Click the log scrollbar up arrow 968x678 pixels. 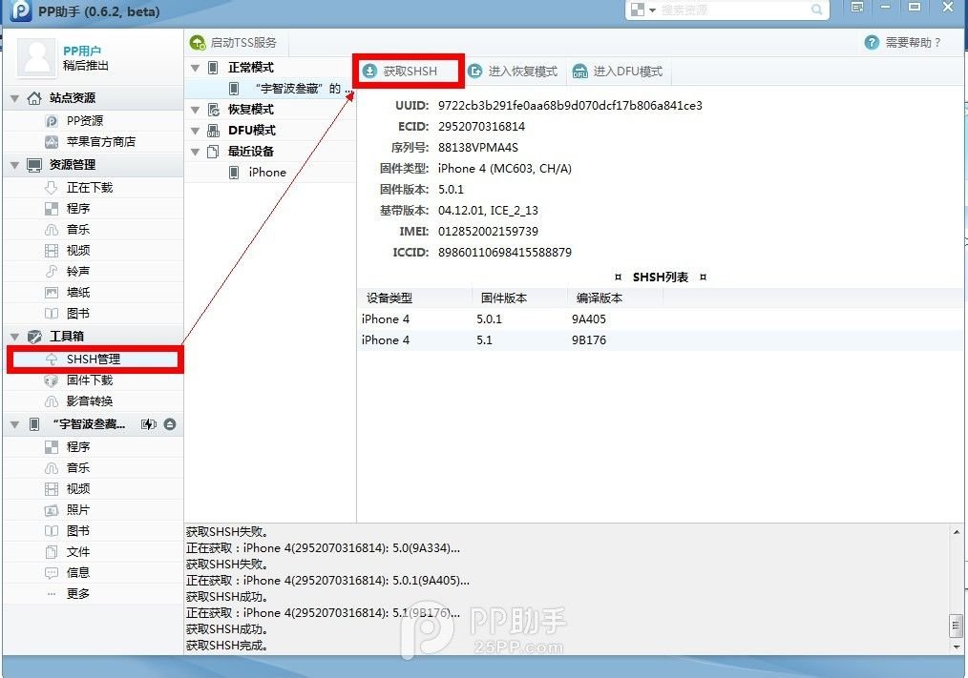[x=957, y=532]
